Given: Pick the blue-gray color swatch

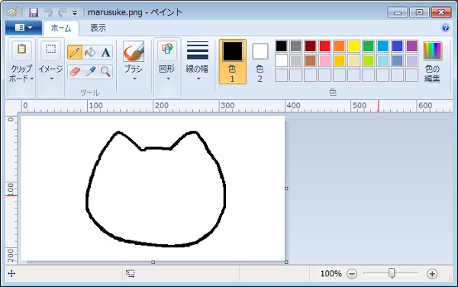Looking at the screenshot, I should tap(397, 60).
